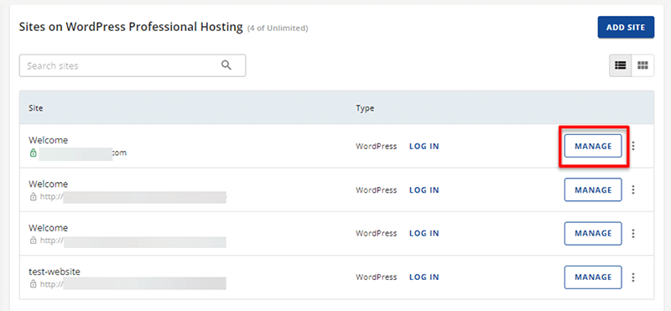
Task: Click the Site column header
Action: pyautogui.click(x=35, y=108)
